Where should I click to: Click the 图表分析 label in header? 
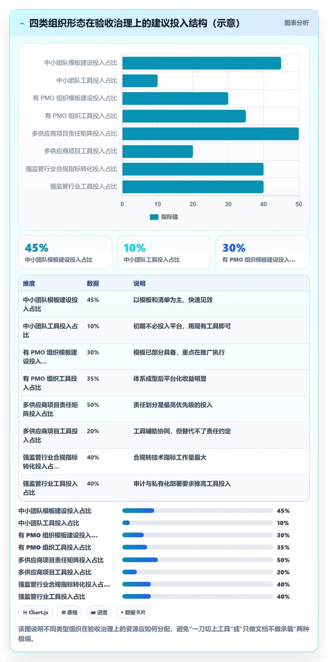point(296,23)
